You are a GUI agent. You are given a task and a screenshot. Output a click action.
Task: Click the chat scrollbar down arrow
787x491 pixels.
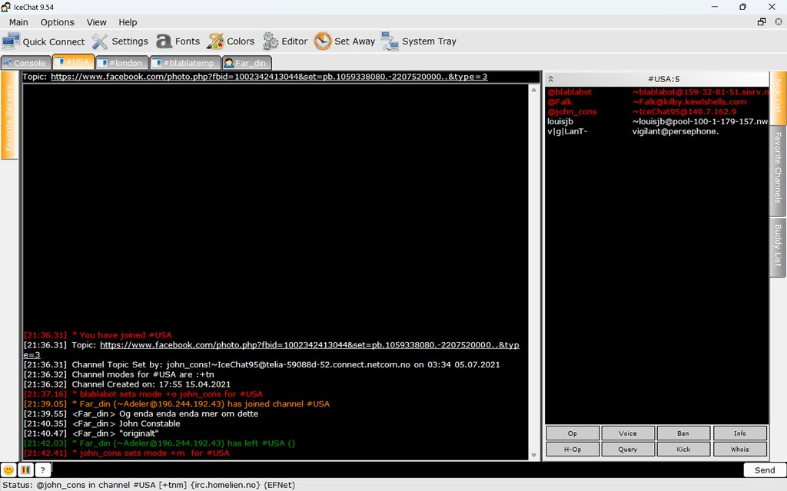coord(533,455)
